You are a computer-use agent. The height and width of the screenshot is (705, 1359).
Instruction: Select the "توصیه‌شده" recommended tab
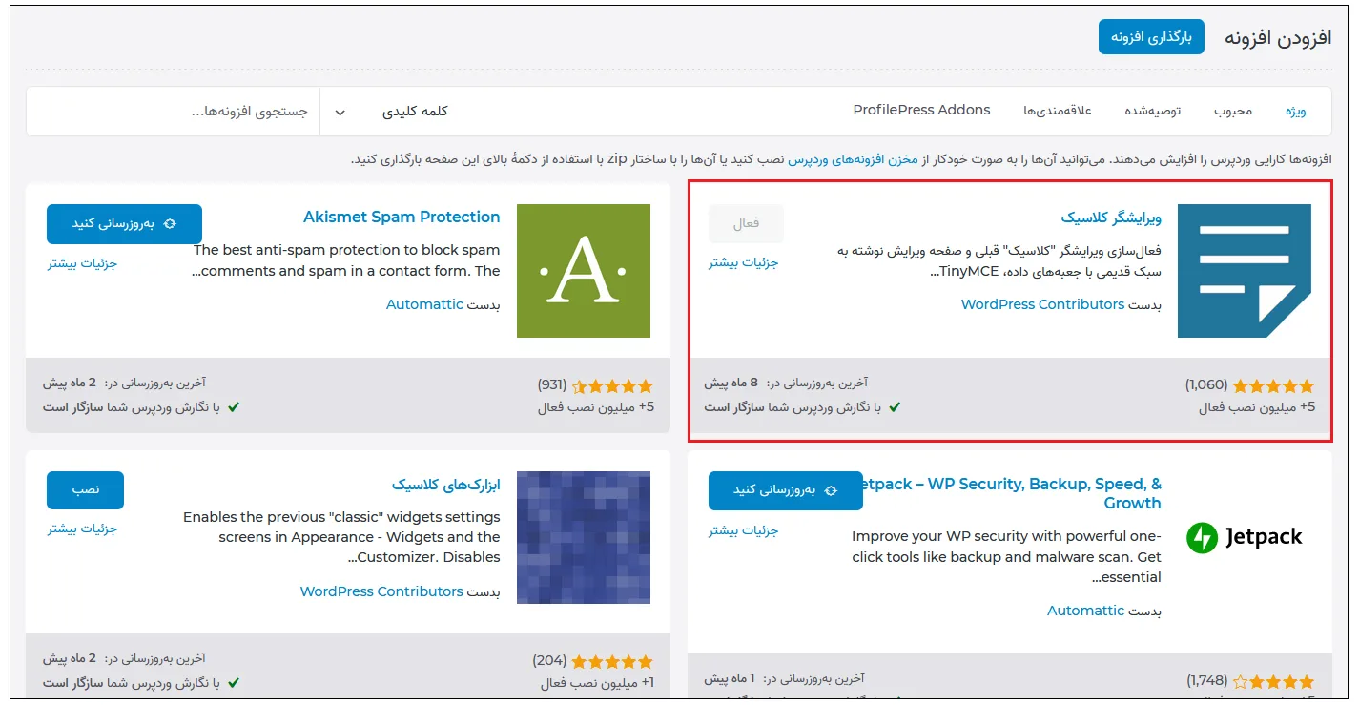click(1152, 111)
